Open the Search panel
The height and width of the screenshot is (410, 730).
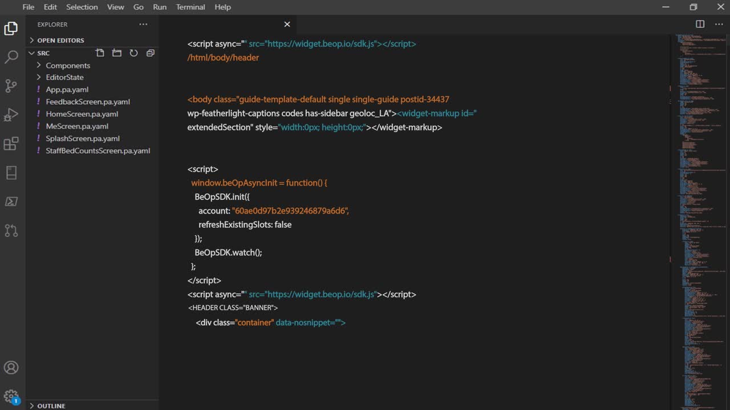click(11, 57)
